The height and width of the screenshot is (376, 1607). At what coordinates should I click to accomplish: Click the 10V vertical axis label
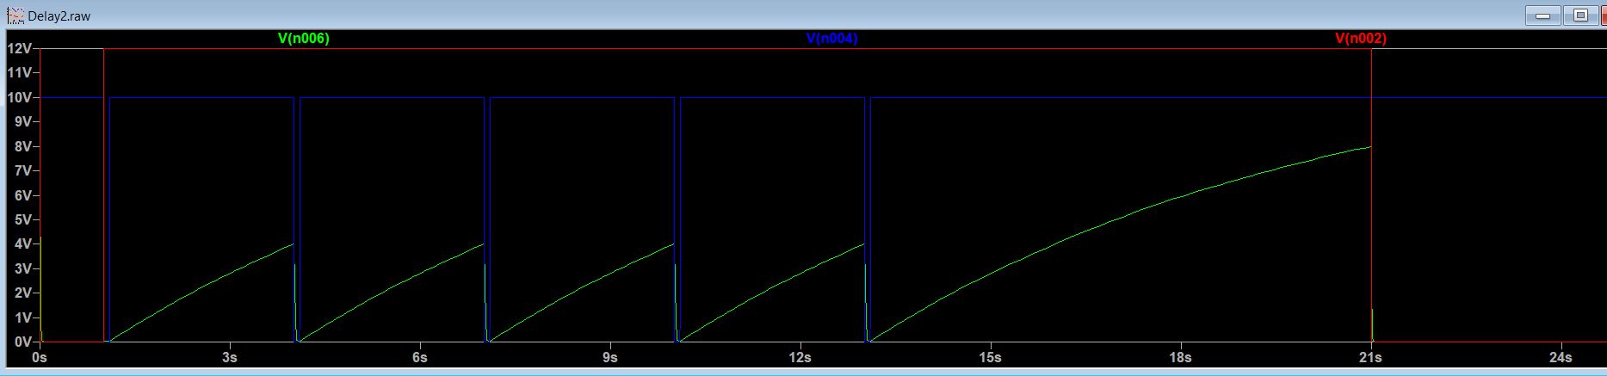[19, 97]
